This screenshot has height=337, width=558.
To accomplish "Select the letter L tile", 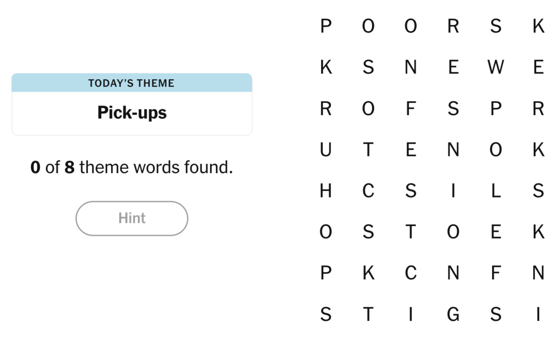I will [496, 191].
